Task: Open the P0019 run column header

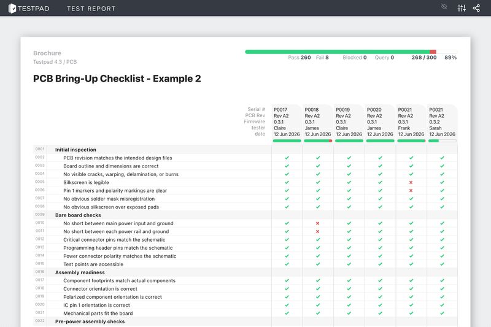Action: point(349,122)
